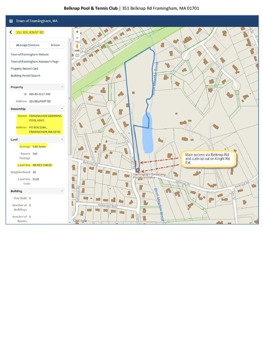Click the back arrow beside 351 BELKNAP RD

point(11,32)
